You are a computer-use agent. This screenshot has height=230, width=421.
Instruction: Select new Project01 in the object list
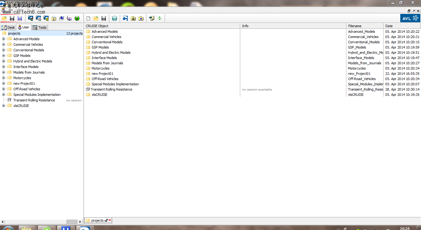(102, 74)
